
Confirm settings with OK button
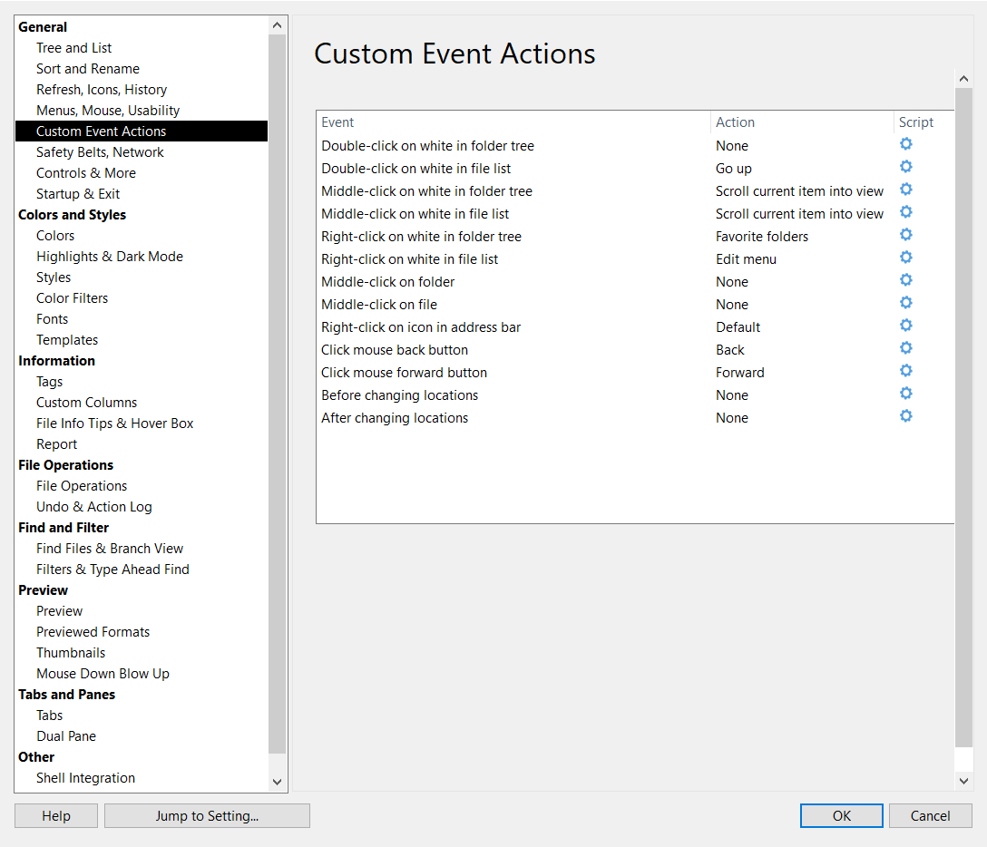click(841, 816)
